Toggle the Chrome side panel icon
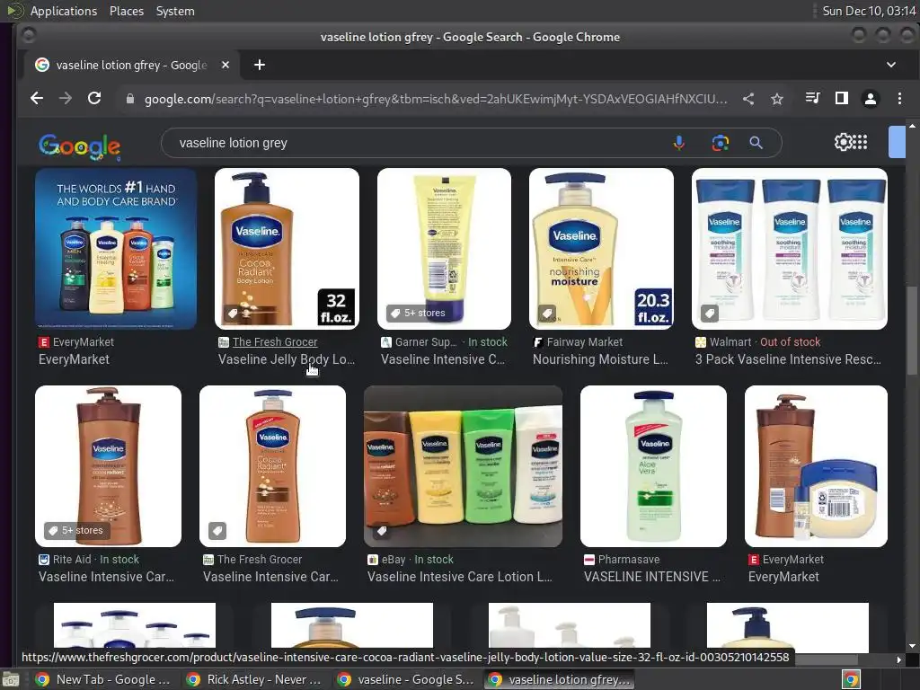The width and height of the screenshot is (920, 690). 841,99
